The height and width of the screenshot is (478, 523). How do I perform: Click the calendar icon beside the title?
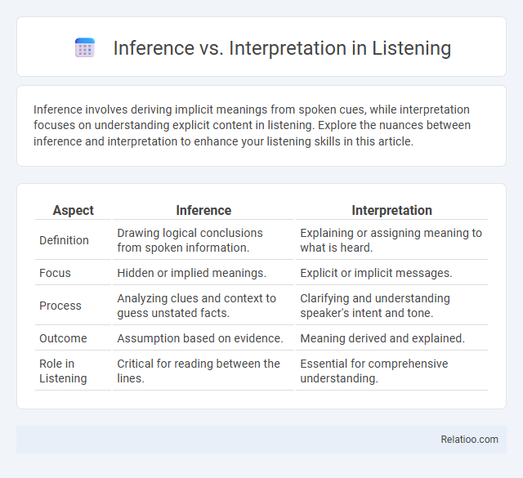(x=85, y=47)
